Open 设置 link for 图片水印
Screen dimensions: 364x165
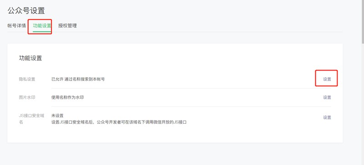[x=327, y=97]
